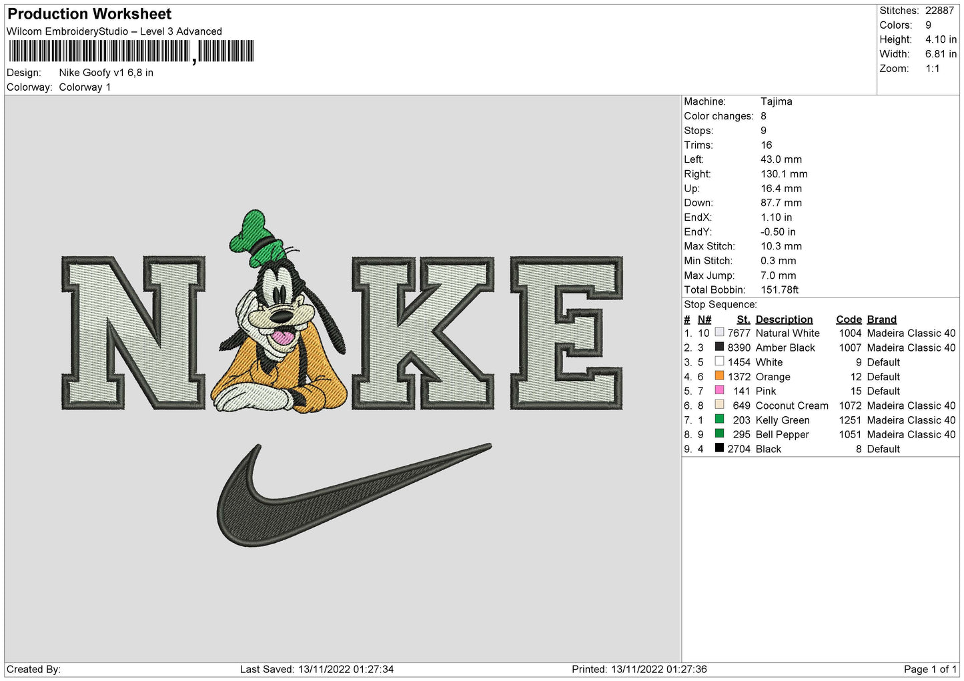Click the swoosh logo in the design preview
The image size is (964, 681).
(x=354, y=495)
